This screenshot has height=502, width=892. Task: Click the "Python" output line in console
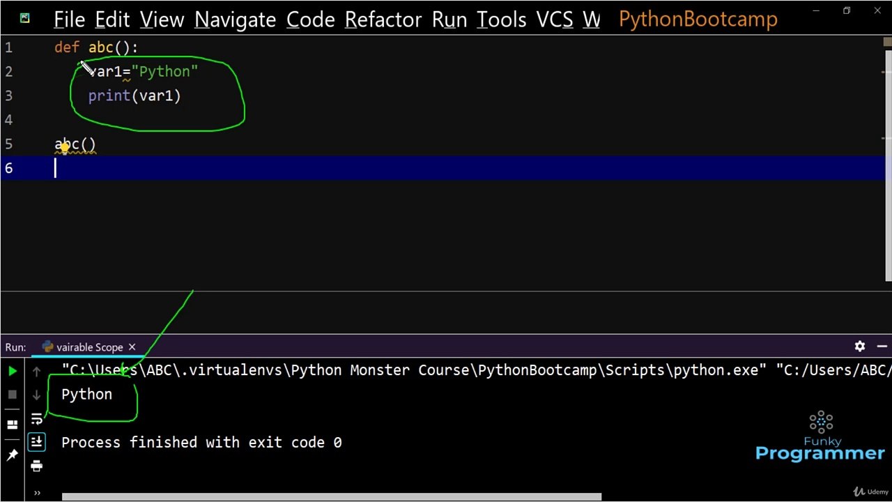[86, 395]
